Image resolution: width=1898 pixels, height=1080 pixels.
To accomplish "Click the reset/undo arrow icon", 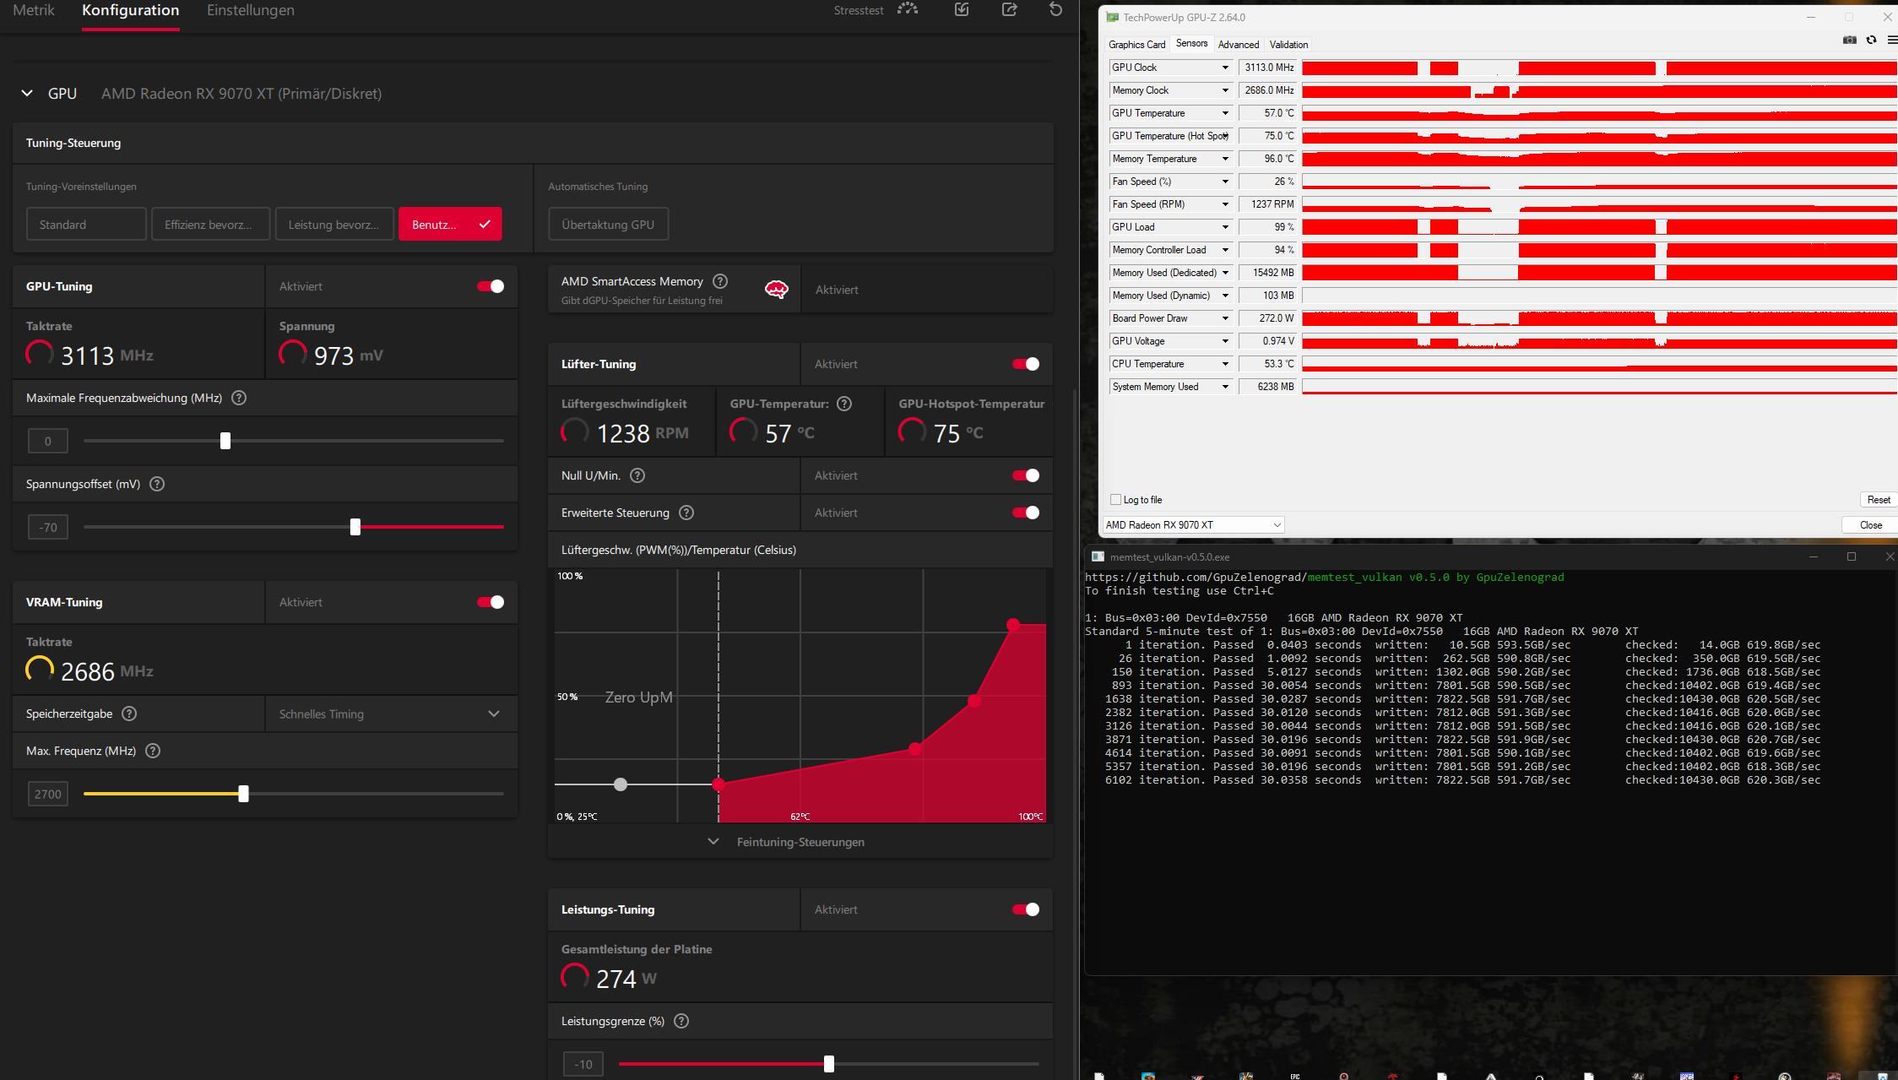I will 1055,9.
